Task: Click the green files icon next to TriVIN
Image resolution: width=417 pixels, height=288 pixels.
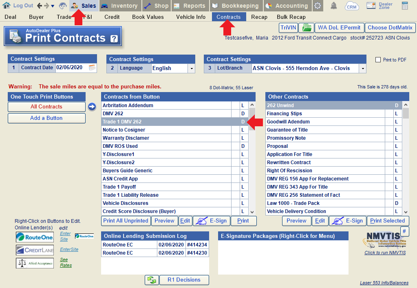Action: 307,28
